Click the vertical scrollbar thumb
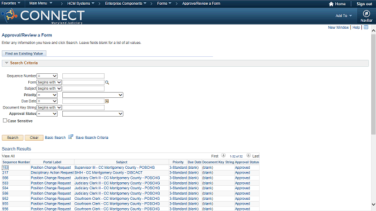This screenshot has height=211, width=376. 374,84
